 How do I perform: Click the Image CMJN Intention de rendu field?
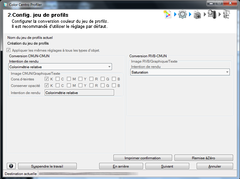[x=79, y=93]
